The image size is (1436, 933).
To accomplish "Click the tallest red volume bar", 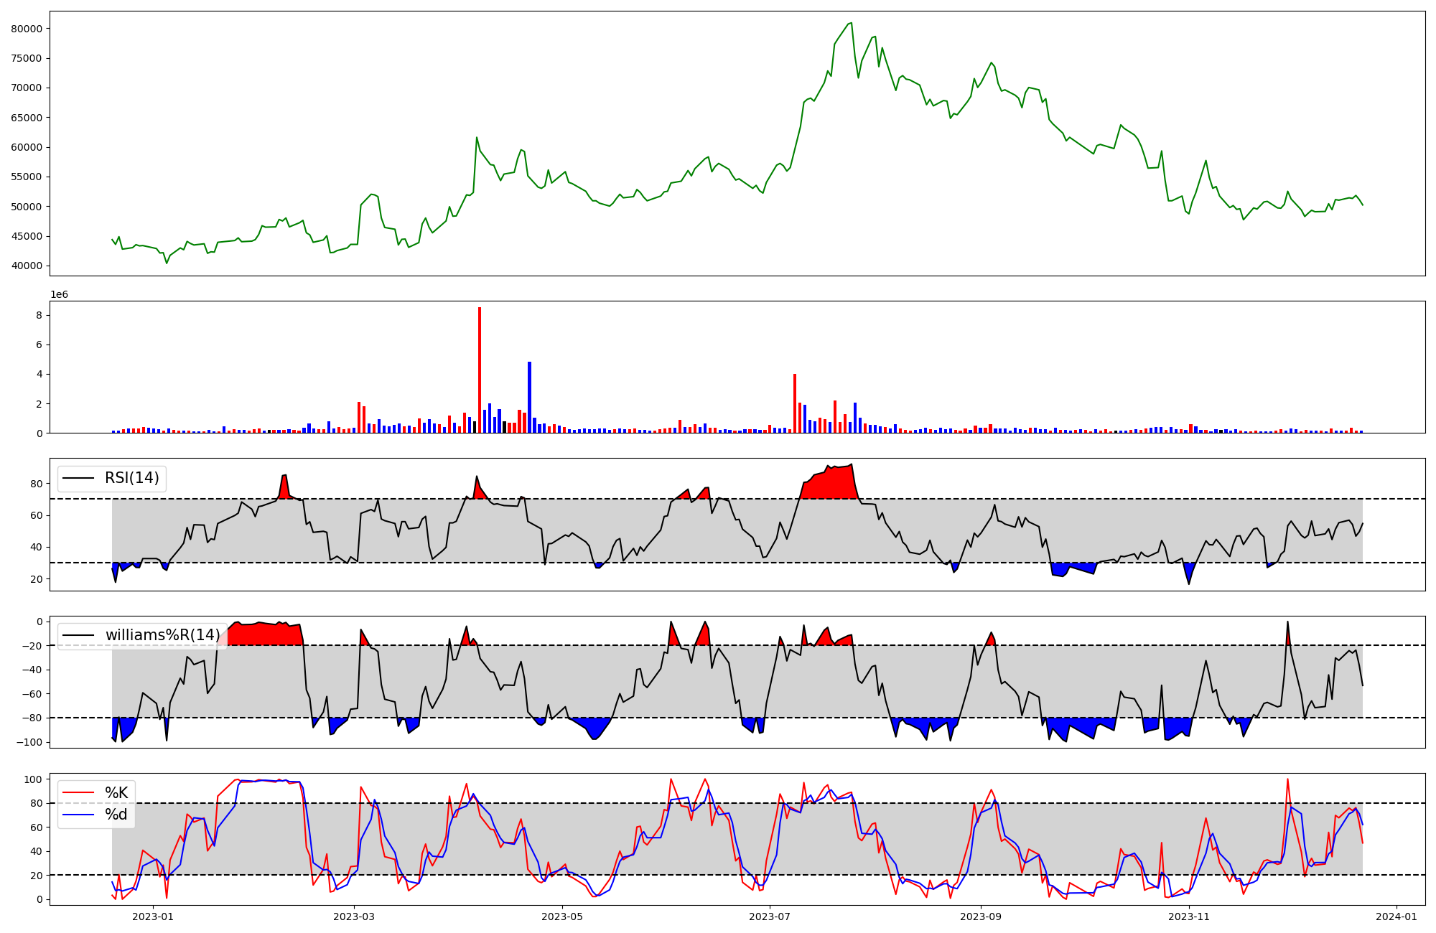I will tap(480, 370).
